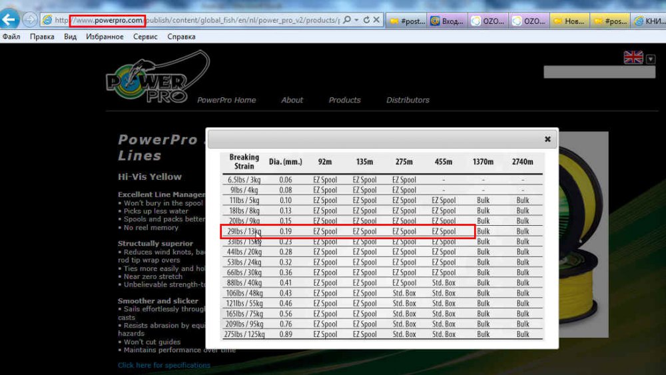Viewport: 666px width, 375px height.
Task: Click the page refresh icon
Action: [x=366, y=20]
